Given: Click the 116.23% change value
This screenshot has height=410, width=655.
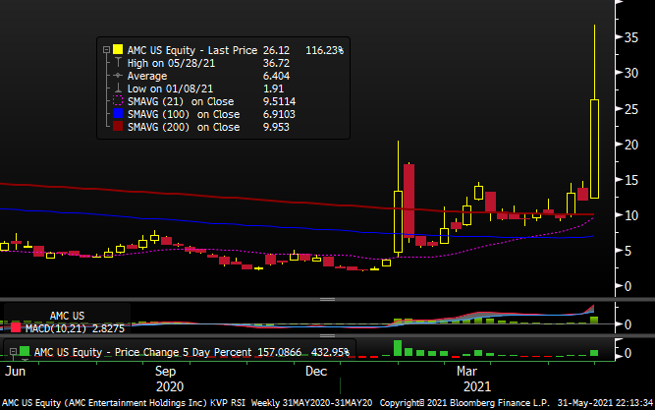Looking at the screenshot, I should coord(325,50).
